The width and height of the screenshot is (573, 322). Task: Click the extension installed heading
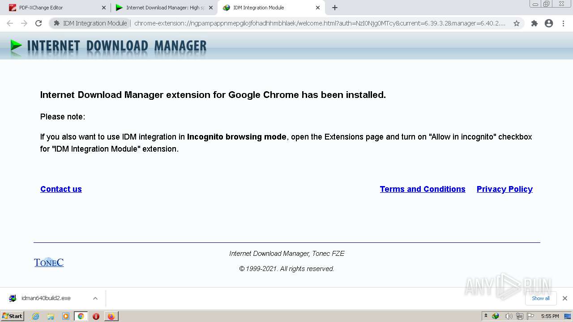click(x=213, y=95)
